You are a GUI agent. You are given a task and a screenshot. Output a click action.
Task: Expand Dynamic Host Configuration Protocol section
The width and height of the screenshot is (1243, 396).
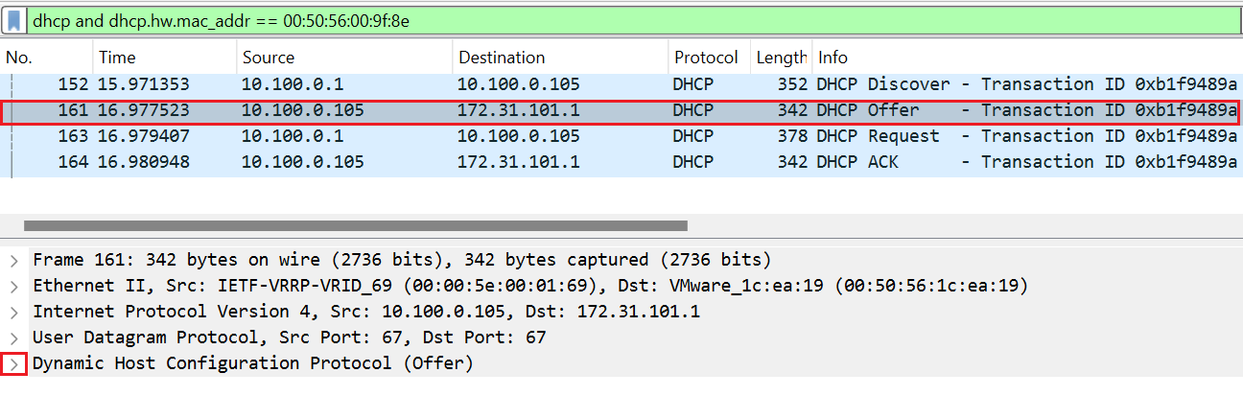click(13, 364)
